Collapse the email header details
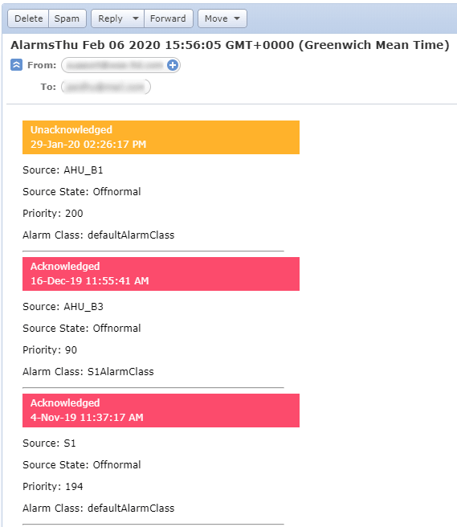 pyautogui.click(x=17, y=64)
